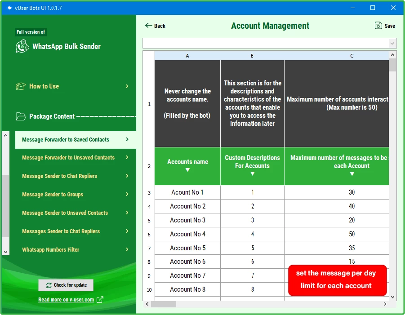
Task: Click the Account No 8 cell
Action: click(x=187, y=289)
